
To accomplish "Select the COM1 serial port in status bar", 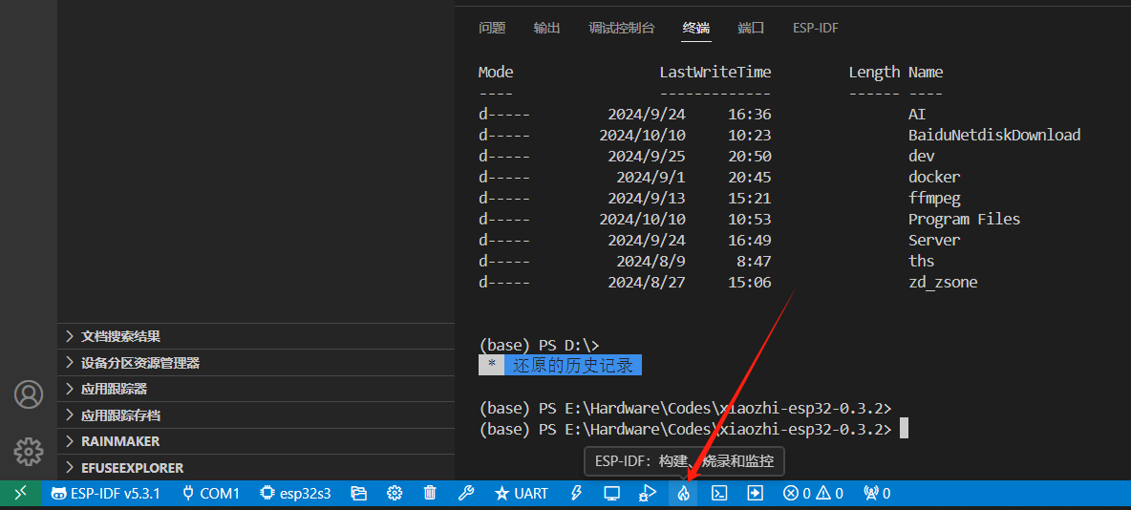I will [210, 494].
